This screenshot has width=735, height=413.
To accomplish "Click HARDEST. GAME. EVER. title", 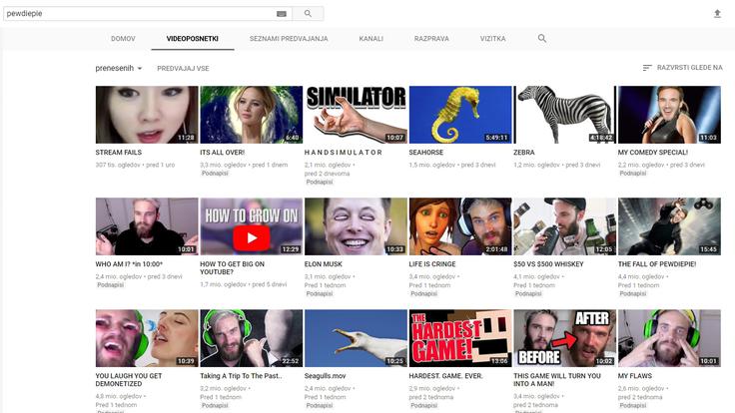I will (x=445, y=375).
